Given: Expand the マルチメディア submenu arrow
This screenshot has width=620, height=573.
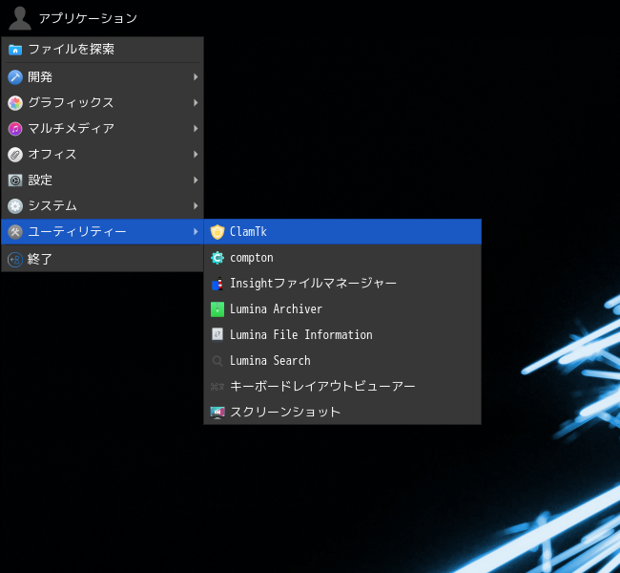Looking at the screenshot, I should click(196, 128).
